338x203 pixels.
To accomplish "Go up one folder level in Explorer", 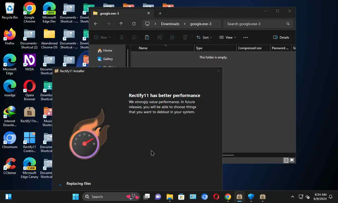I will point(121,24).
